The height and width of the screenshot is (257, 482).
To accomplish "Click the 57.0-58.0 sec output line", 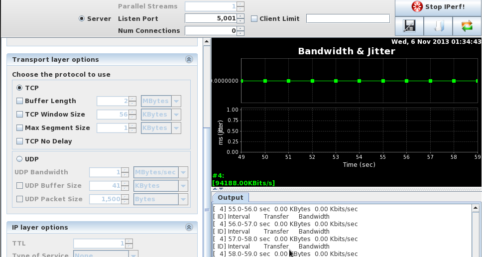I will (286, 239).
